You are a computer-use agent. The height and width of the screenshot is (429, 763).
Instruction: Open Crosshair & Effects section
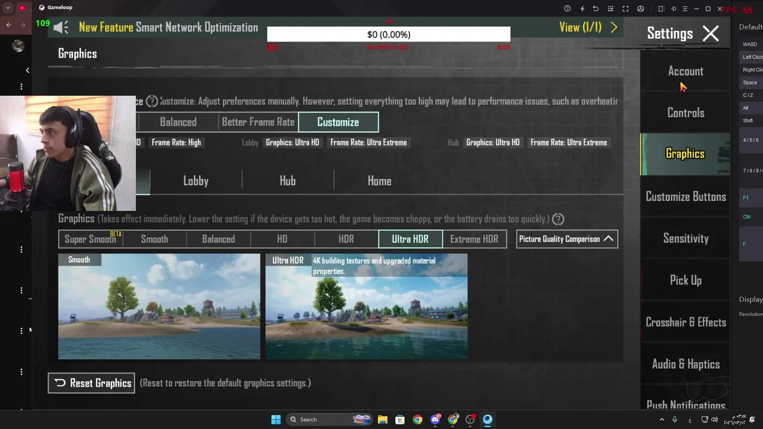coord(686,322)
